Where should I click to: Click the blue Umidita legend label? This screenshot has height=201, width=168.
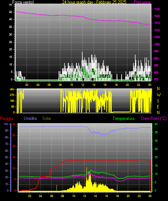click(30, 118)
